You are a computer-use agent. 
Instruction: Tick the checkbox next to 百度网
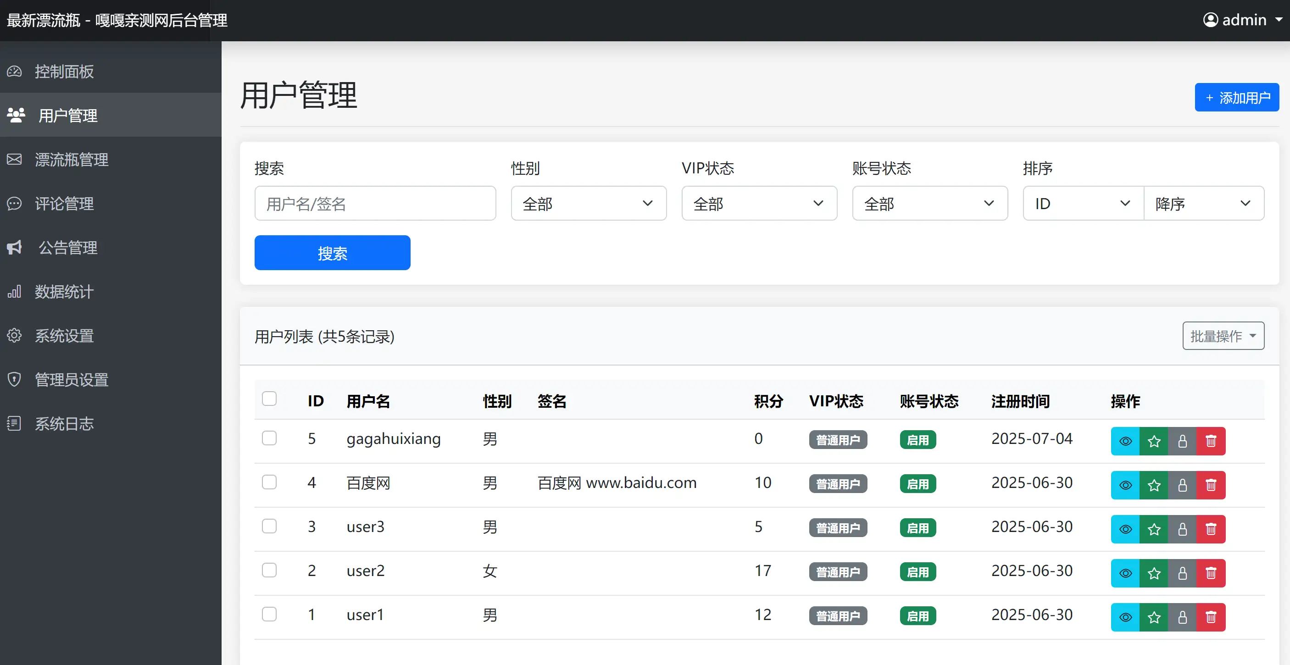point(270,482)
